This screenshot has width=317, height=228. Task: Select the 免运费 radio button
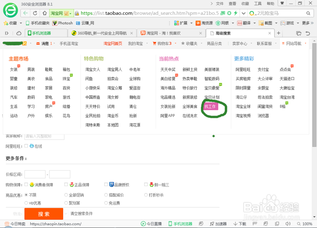(106, 203)
